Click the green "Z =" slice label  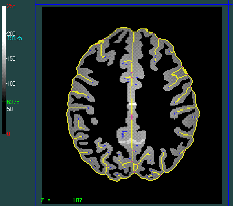46,200
